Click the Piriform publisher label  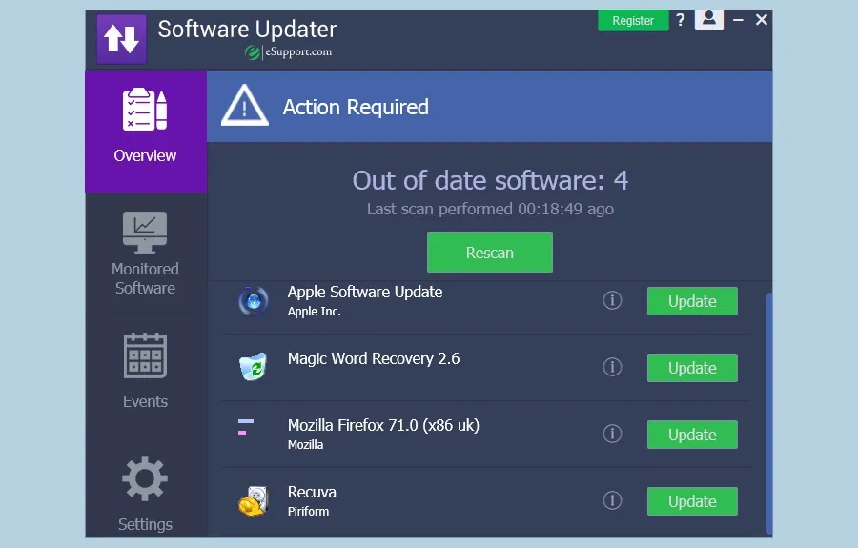(x=309, y=512)
